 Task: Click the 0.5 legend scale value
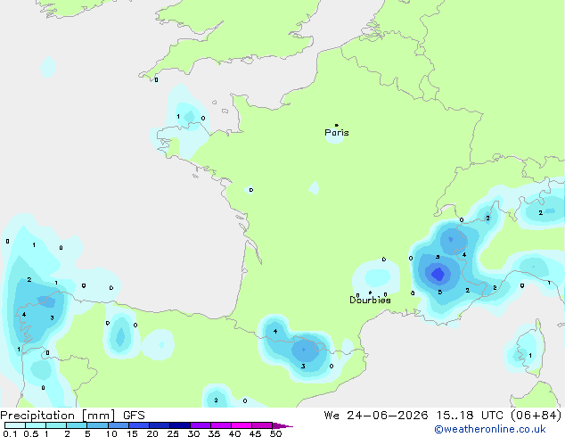(x=30, y=433)
